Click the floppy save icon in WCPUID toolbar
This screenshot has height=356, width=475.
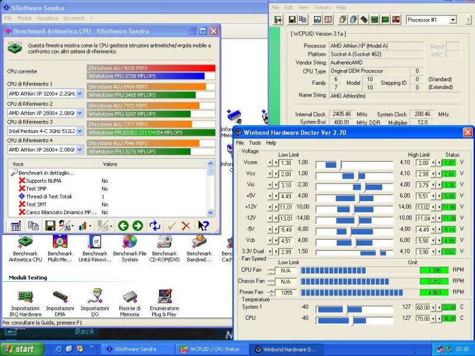coord(292,20)
